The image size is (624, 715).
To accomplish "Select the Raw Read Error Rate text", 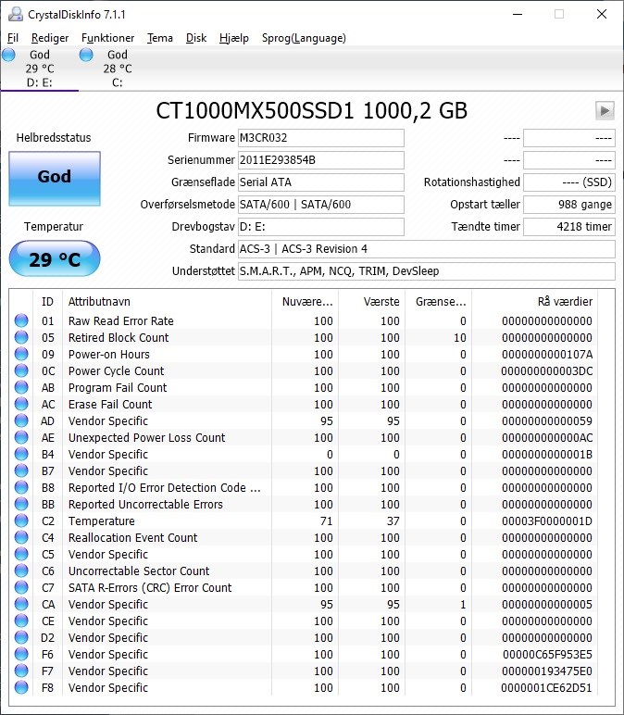I will [x=120, y=321].
